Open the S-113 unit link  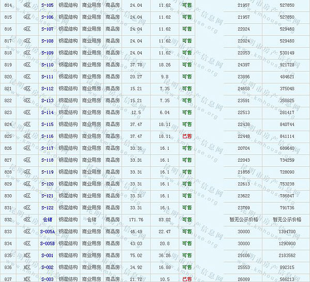(47, 100)
